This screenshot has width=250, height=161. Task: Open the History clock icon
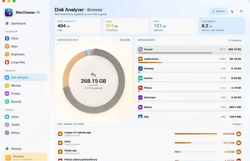[x=7, y=133]
